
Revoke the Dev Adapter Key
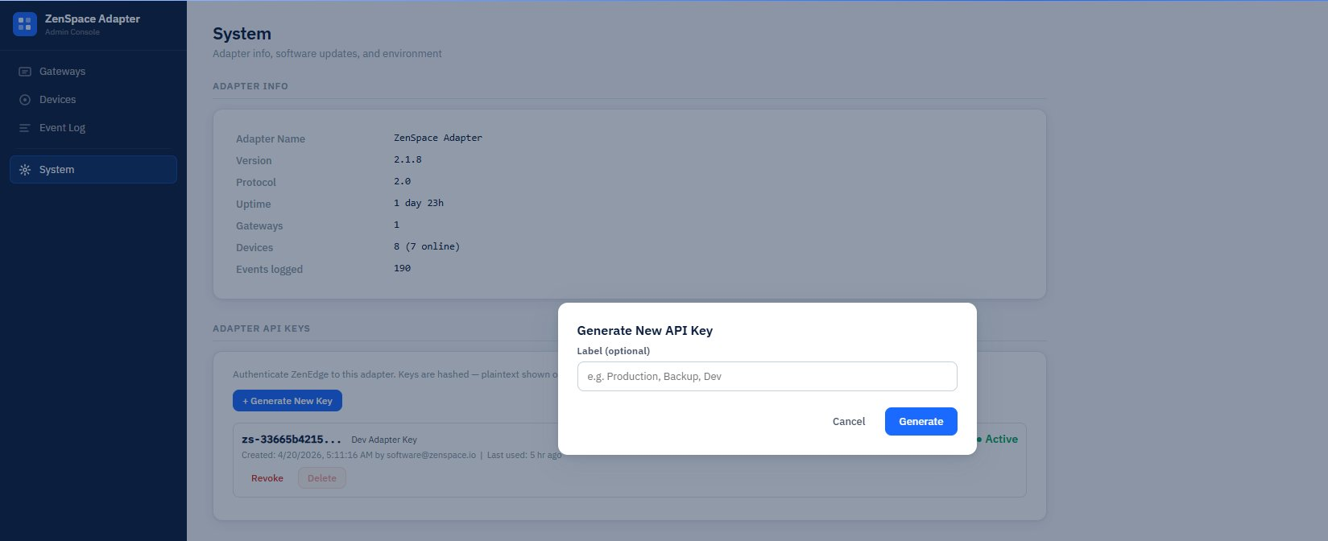pyautogui.click(x=267, y=478)
